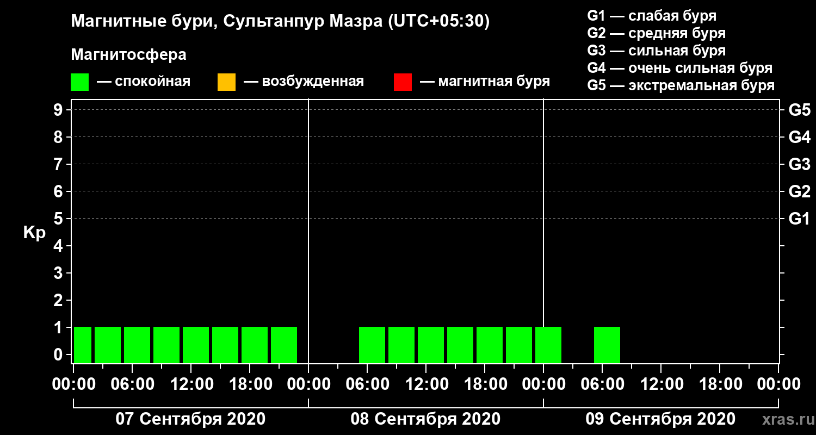Viewport: 816px width, 435px height.
Task: Click the legend line 'G5 — экстремальная буря'
Action: [681, 85]
